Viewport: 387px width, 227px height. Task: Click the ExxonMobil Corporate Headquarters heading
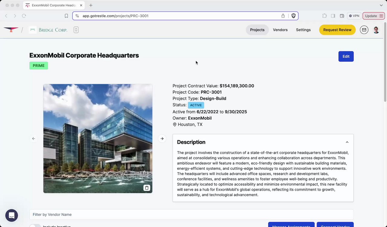[84, 55]
